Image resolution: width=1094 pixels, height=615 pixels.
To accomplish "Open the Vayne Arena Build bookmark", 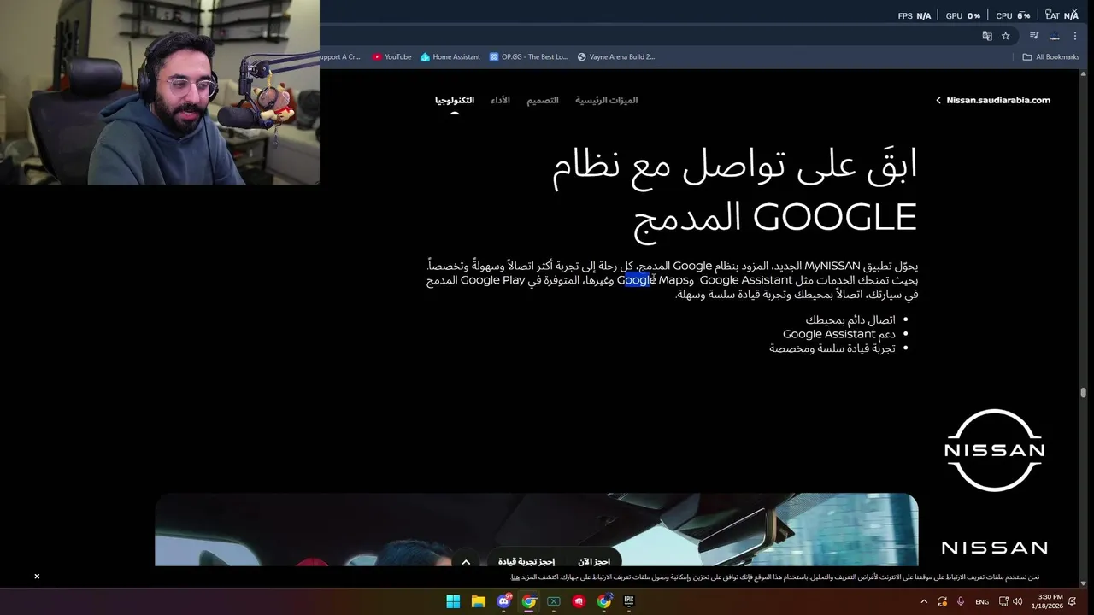I will coord(616,57).
